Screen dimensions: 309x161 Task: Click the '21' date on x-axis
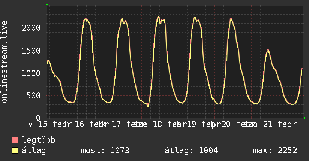click(x=267, y=124)
